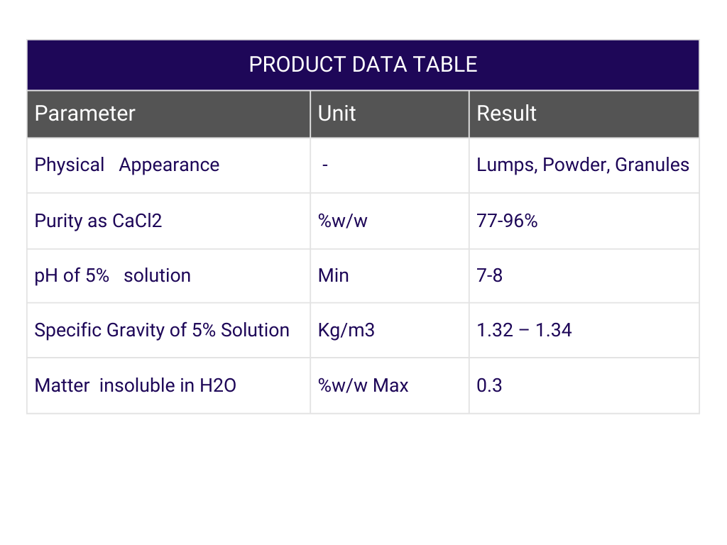Click Specific Gravity of 5% Solution
The width and height of the screenshot is (727, 545).
coord(162,330)
